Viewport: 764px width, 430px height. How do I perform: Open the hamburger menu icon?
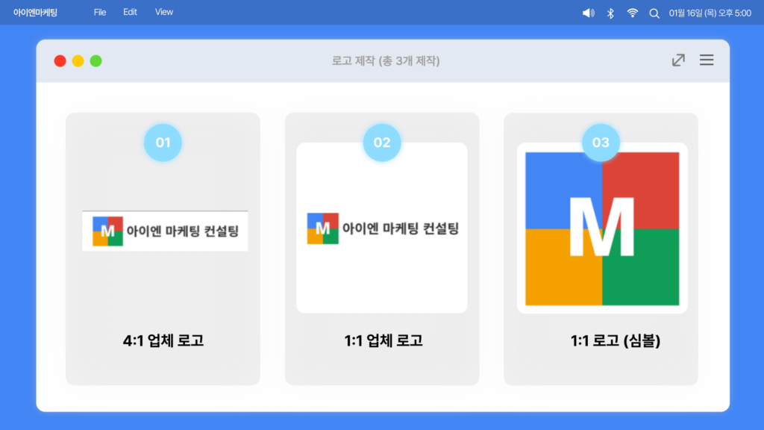(707, 60)
